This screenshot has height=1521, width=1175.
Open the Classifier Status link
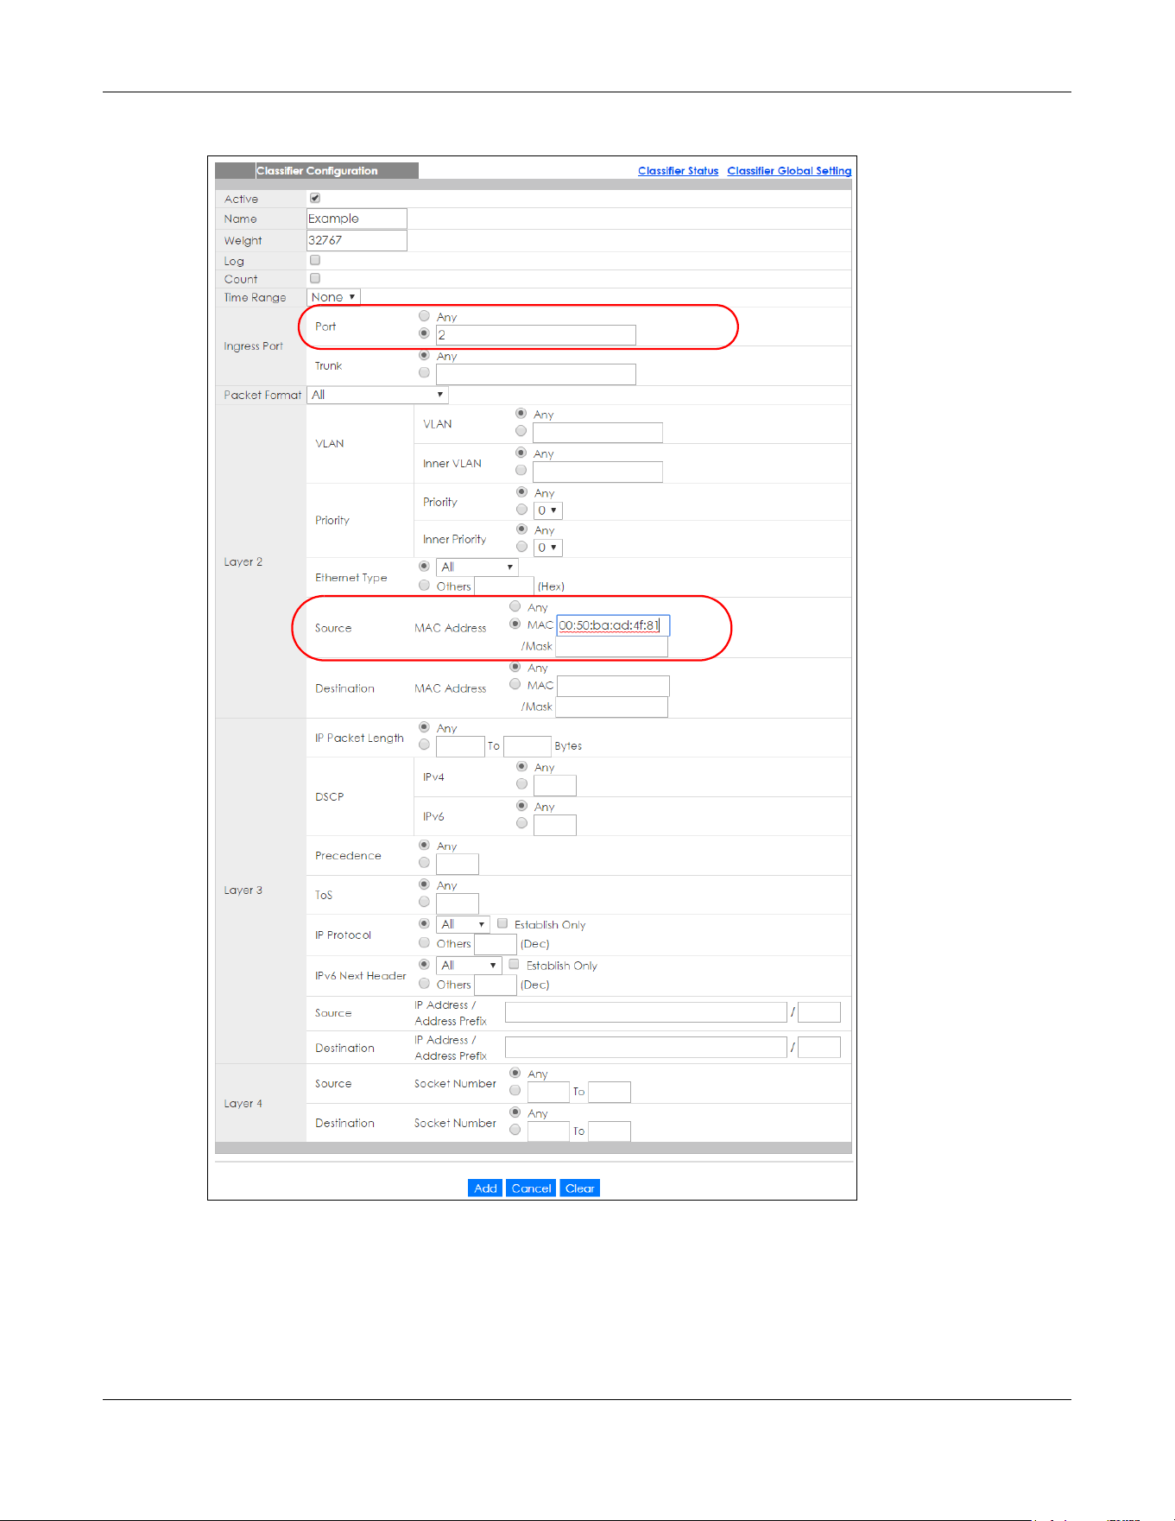pyautogui.click(x=678, y=171)
